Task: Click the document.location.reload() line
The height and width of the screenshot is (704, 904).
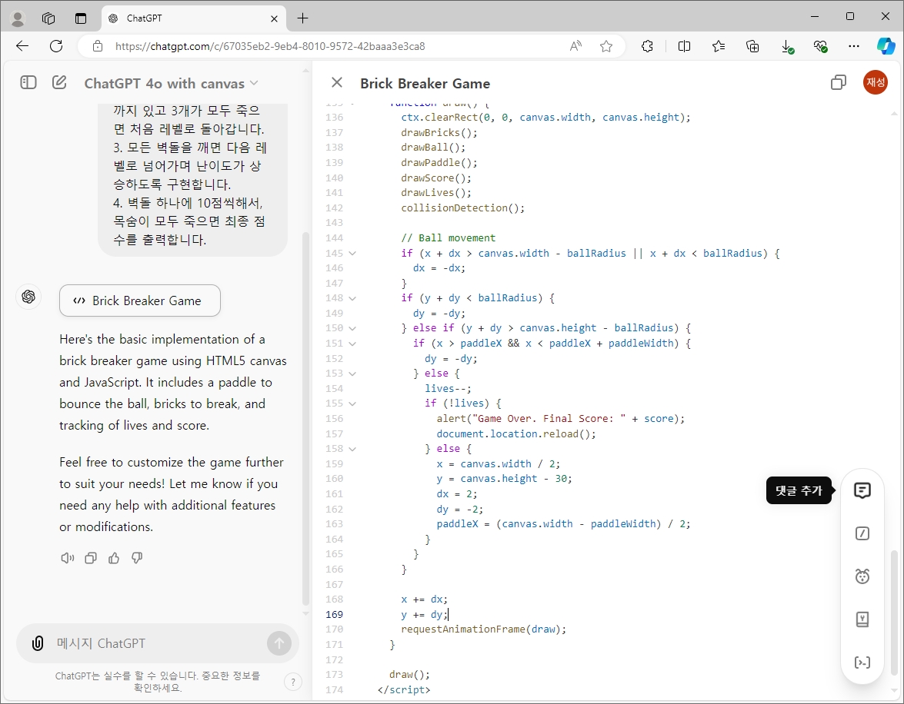Action: pyautogui.click(x=516, y=433)
